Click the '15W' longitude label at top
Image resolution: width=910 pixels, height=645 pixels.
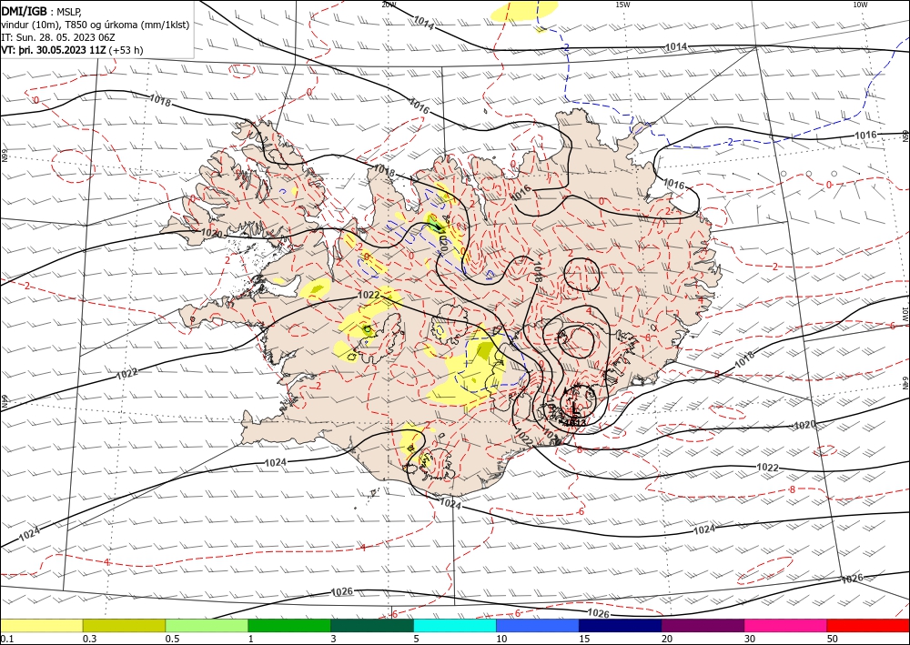622,5
